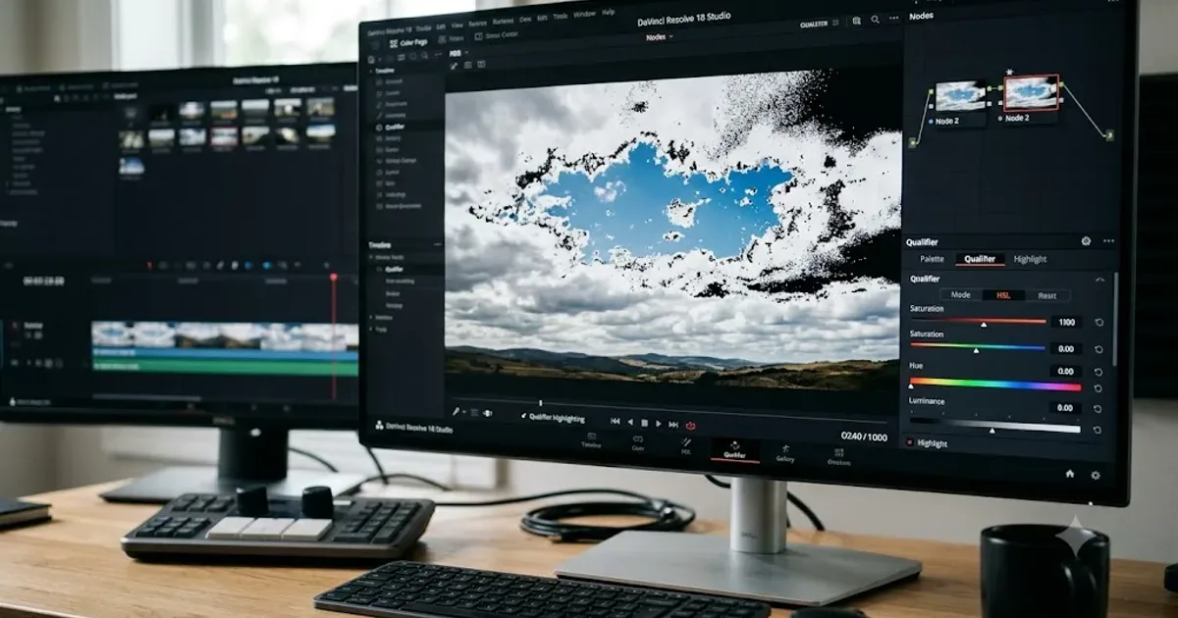Toggle the red loop playback icon

click(x=690, y=426)
